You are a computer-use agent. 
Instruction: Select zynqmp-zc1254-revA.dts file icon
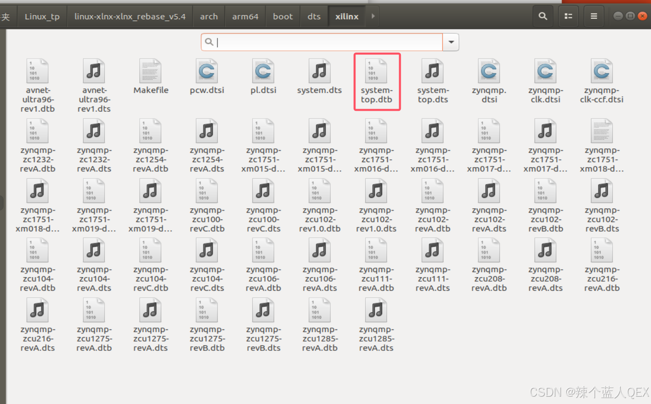[207, 131]
